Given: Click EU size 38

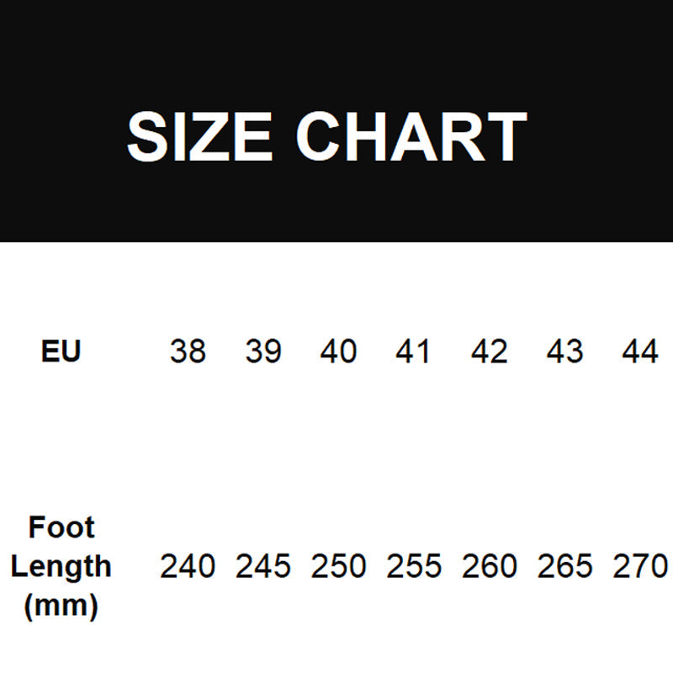Looking at the screenshot, I should coord(188,352).
